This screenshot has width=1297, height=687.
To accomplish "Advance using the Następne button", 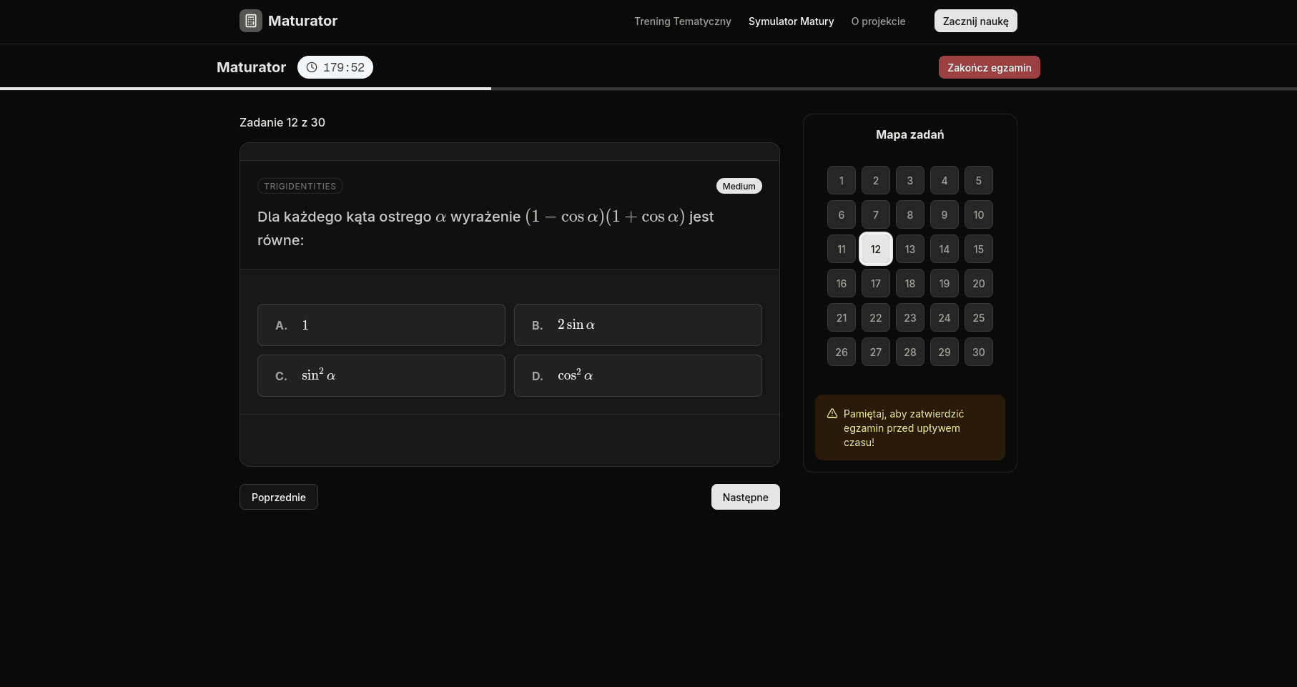I will tap(745, 496).
